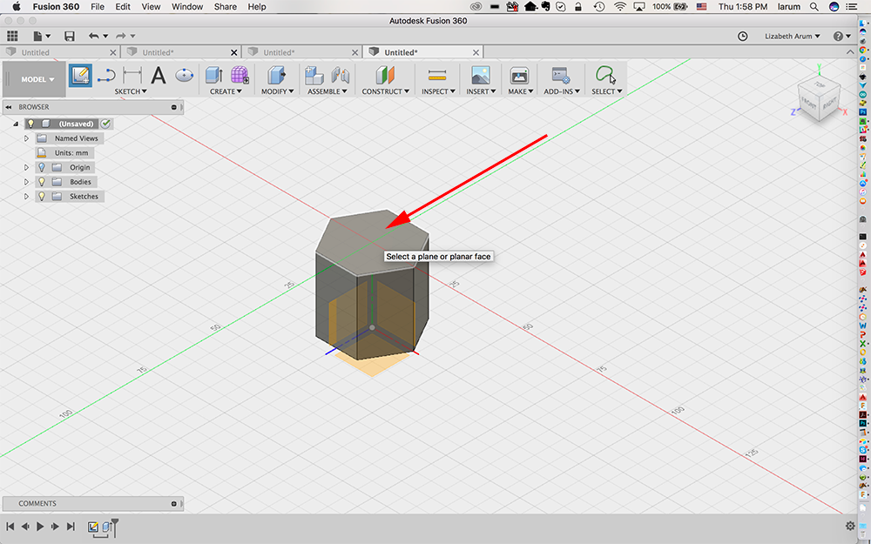
Task: Open the SELECT dropdown menu
Action: tap(606, 91)
